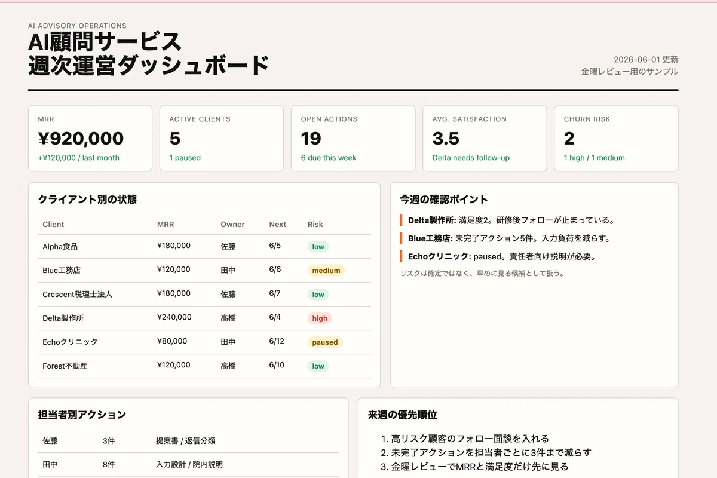Click the MRR value ¥920,000 in its card

pyautogui.click(x=81, y=139)
